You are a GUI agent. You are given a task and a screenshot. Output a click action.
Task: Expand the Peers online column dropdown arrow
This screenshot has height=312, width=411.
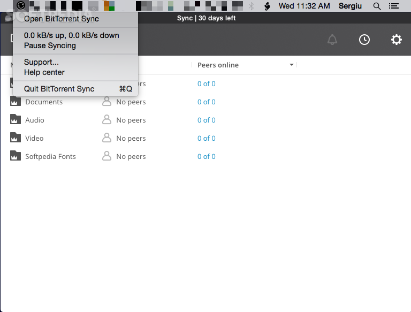click(x=292, y=65)
